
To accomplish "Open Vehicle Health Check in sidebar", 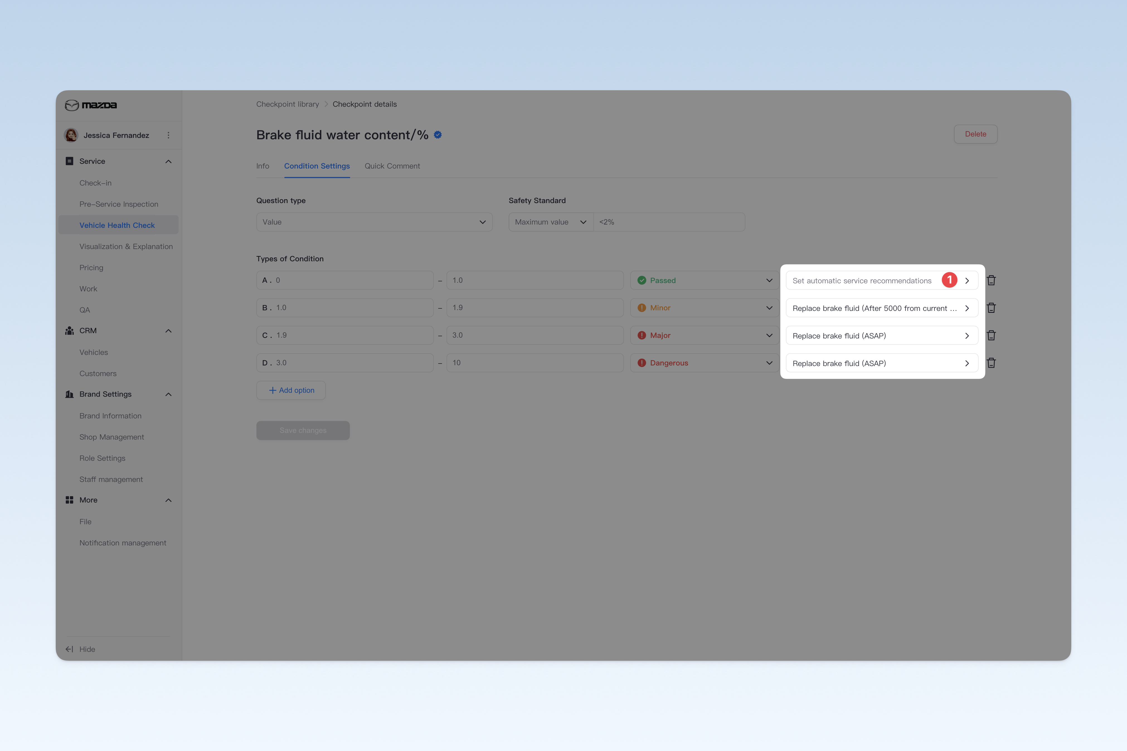I will [x=118, y=225].
